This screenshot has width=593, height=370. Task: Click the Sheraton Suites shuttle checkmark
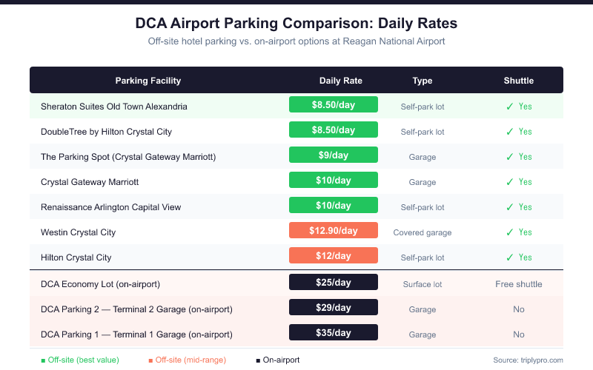click(509, 107)
